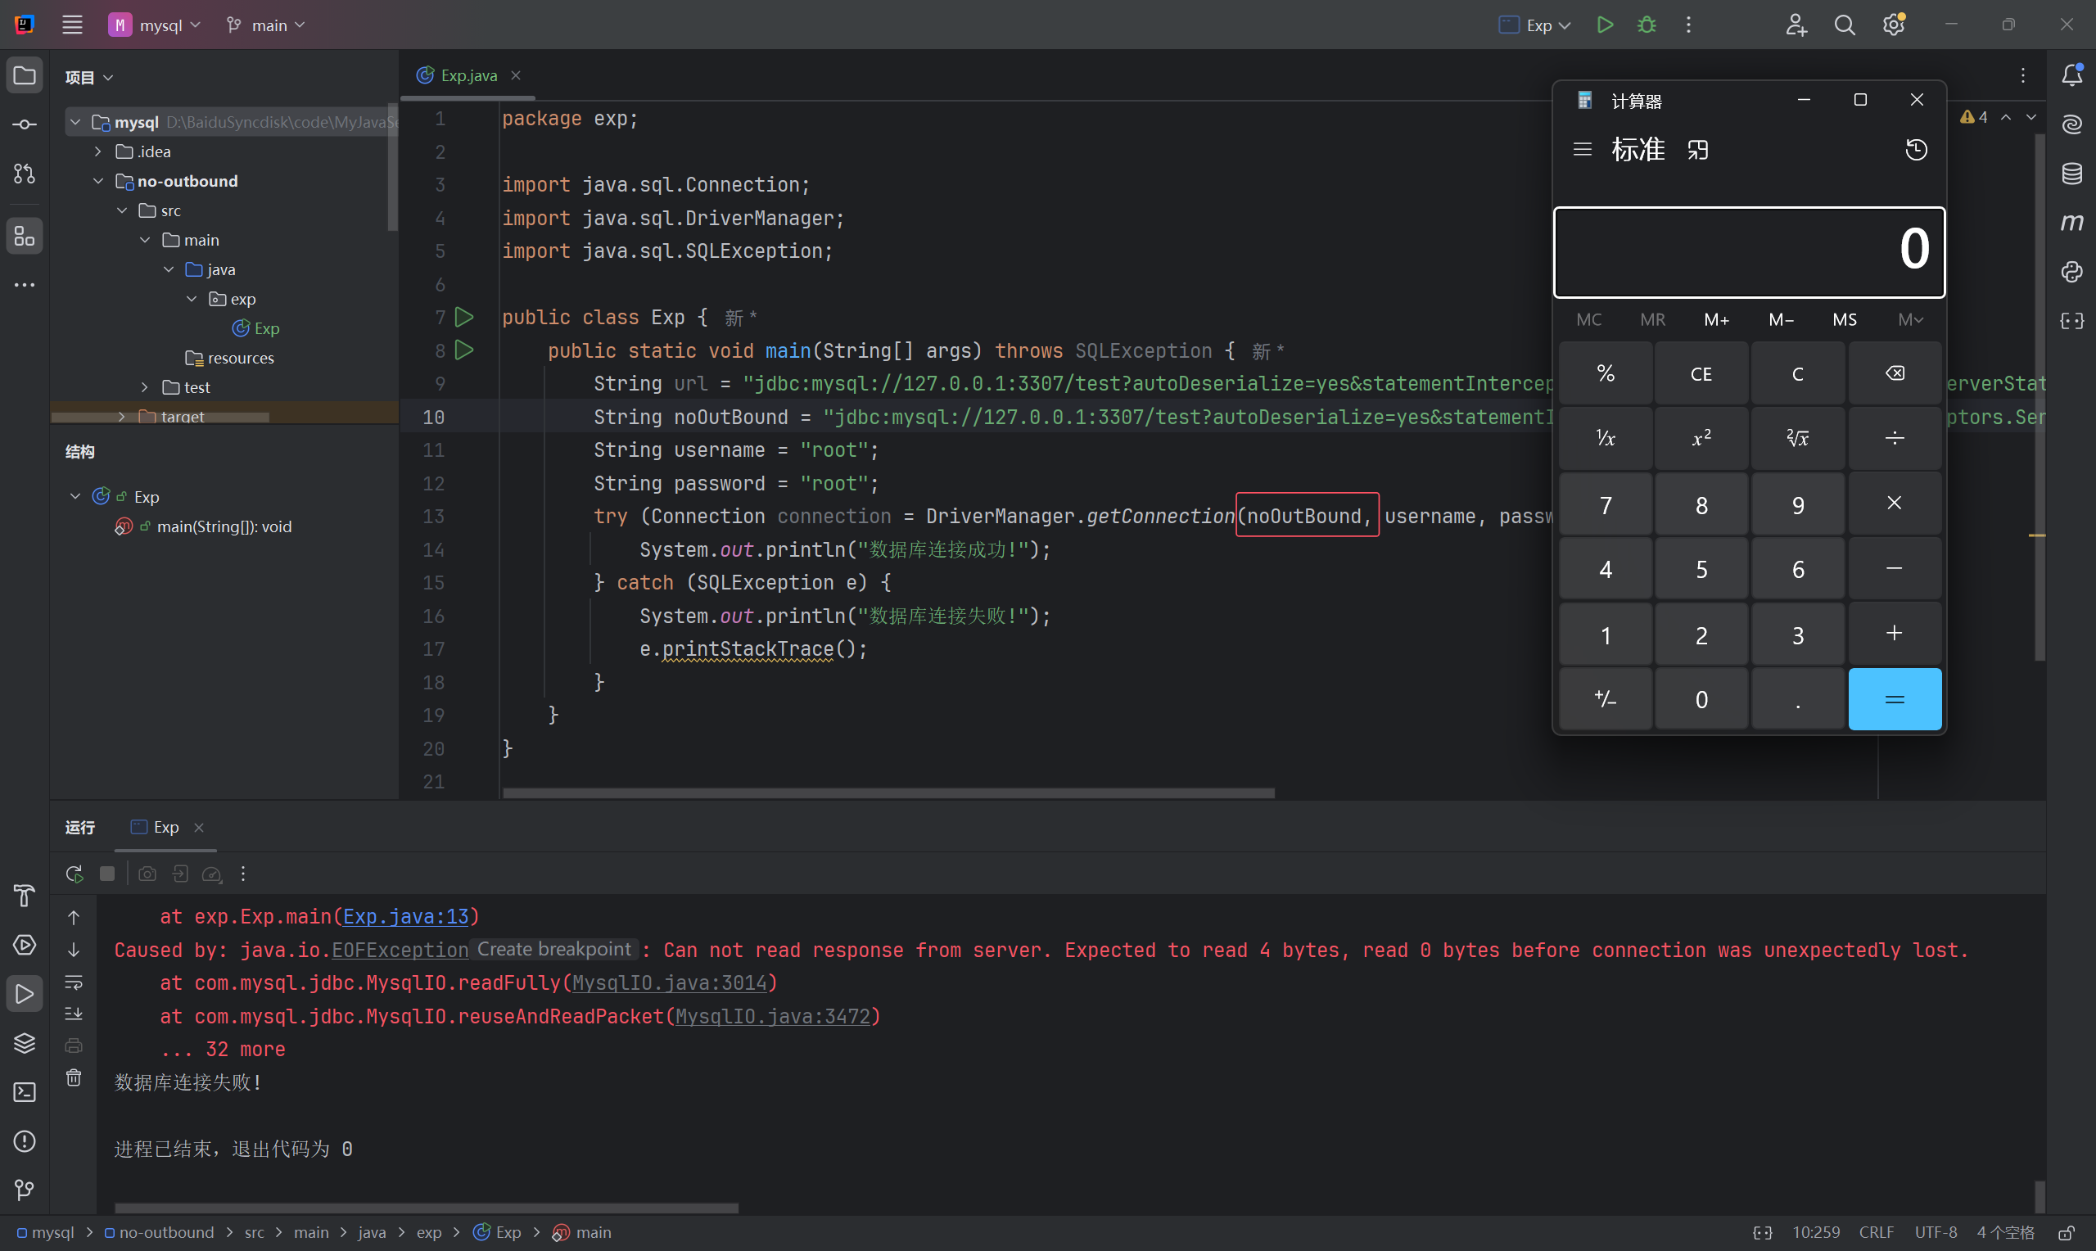Open the main hamburger menu

(73, 25)
